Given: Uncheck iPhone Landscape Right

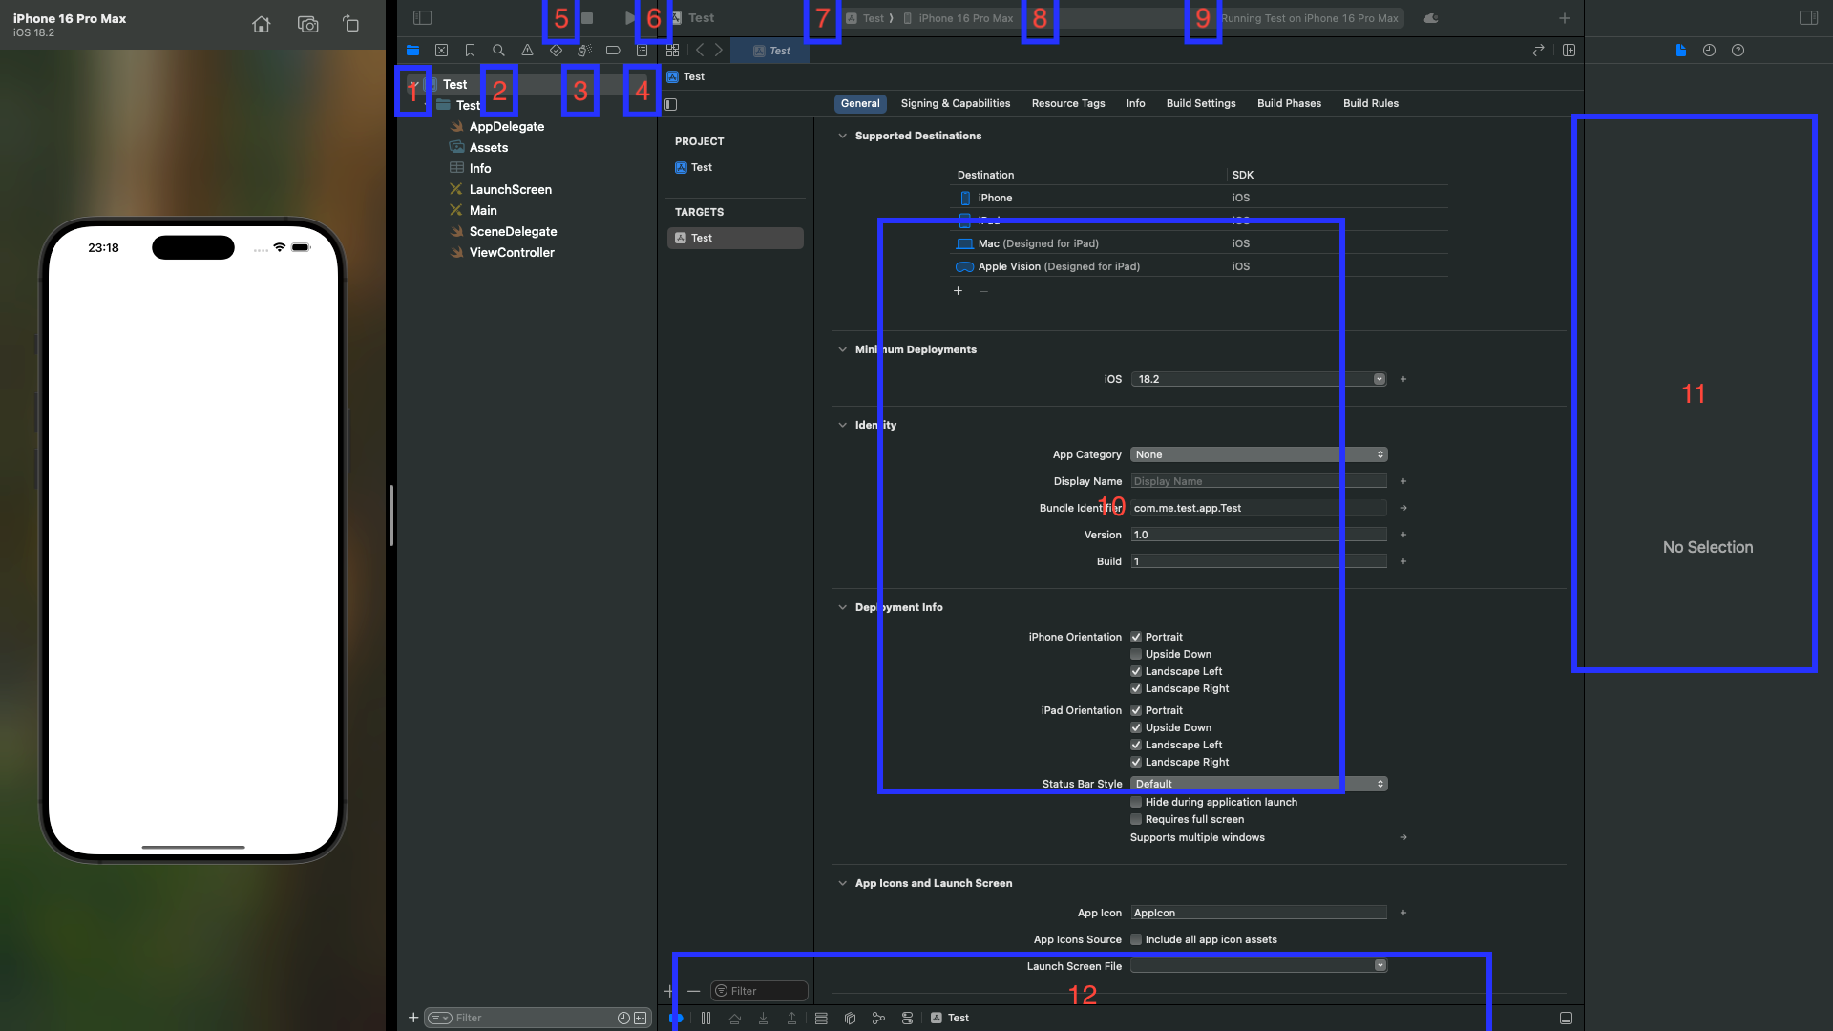Looking at the screenshot, I should pos(1136,688).
